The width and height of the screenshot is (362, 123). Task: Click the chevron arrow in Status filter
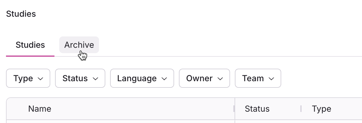click(x=95, y=79)
